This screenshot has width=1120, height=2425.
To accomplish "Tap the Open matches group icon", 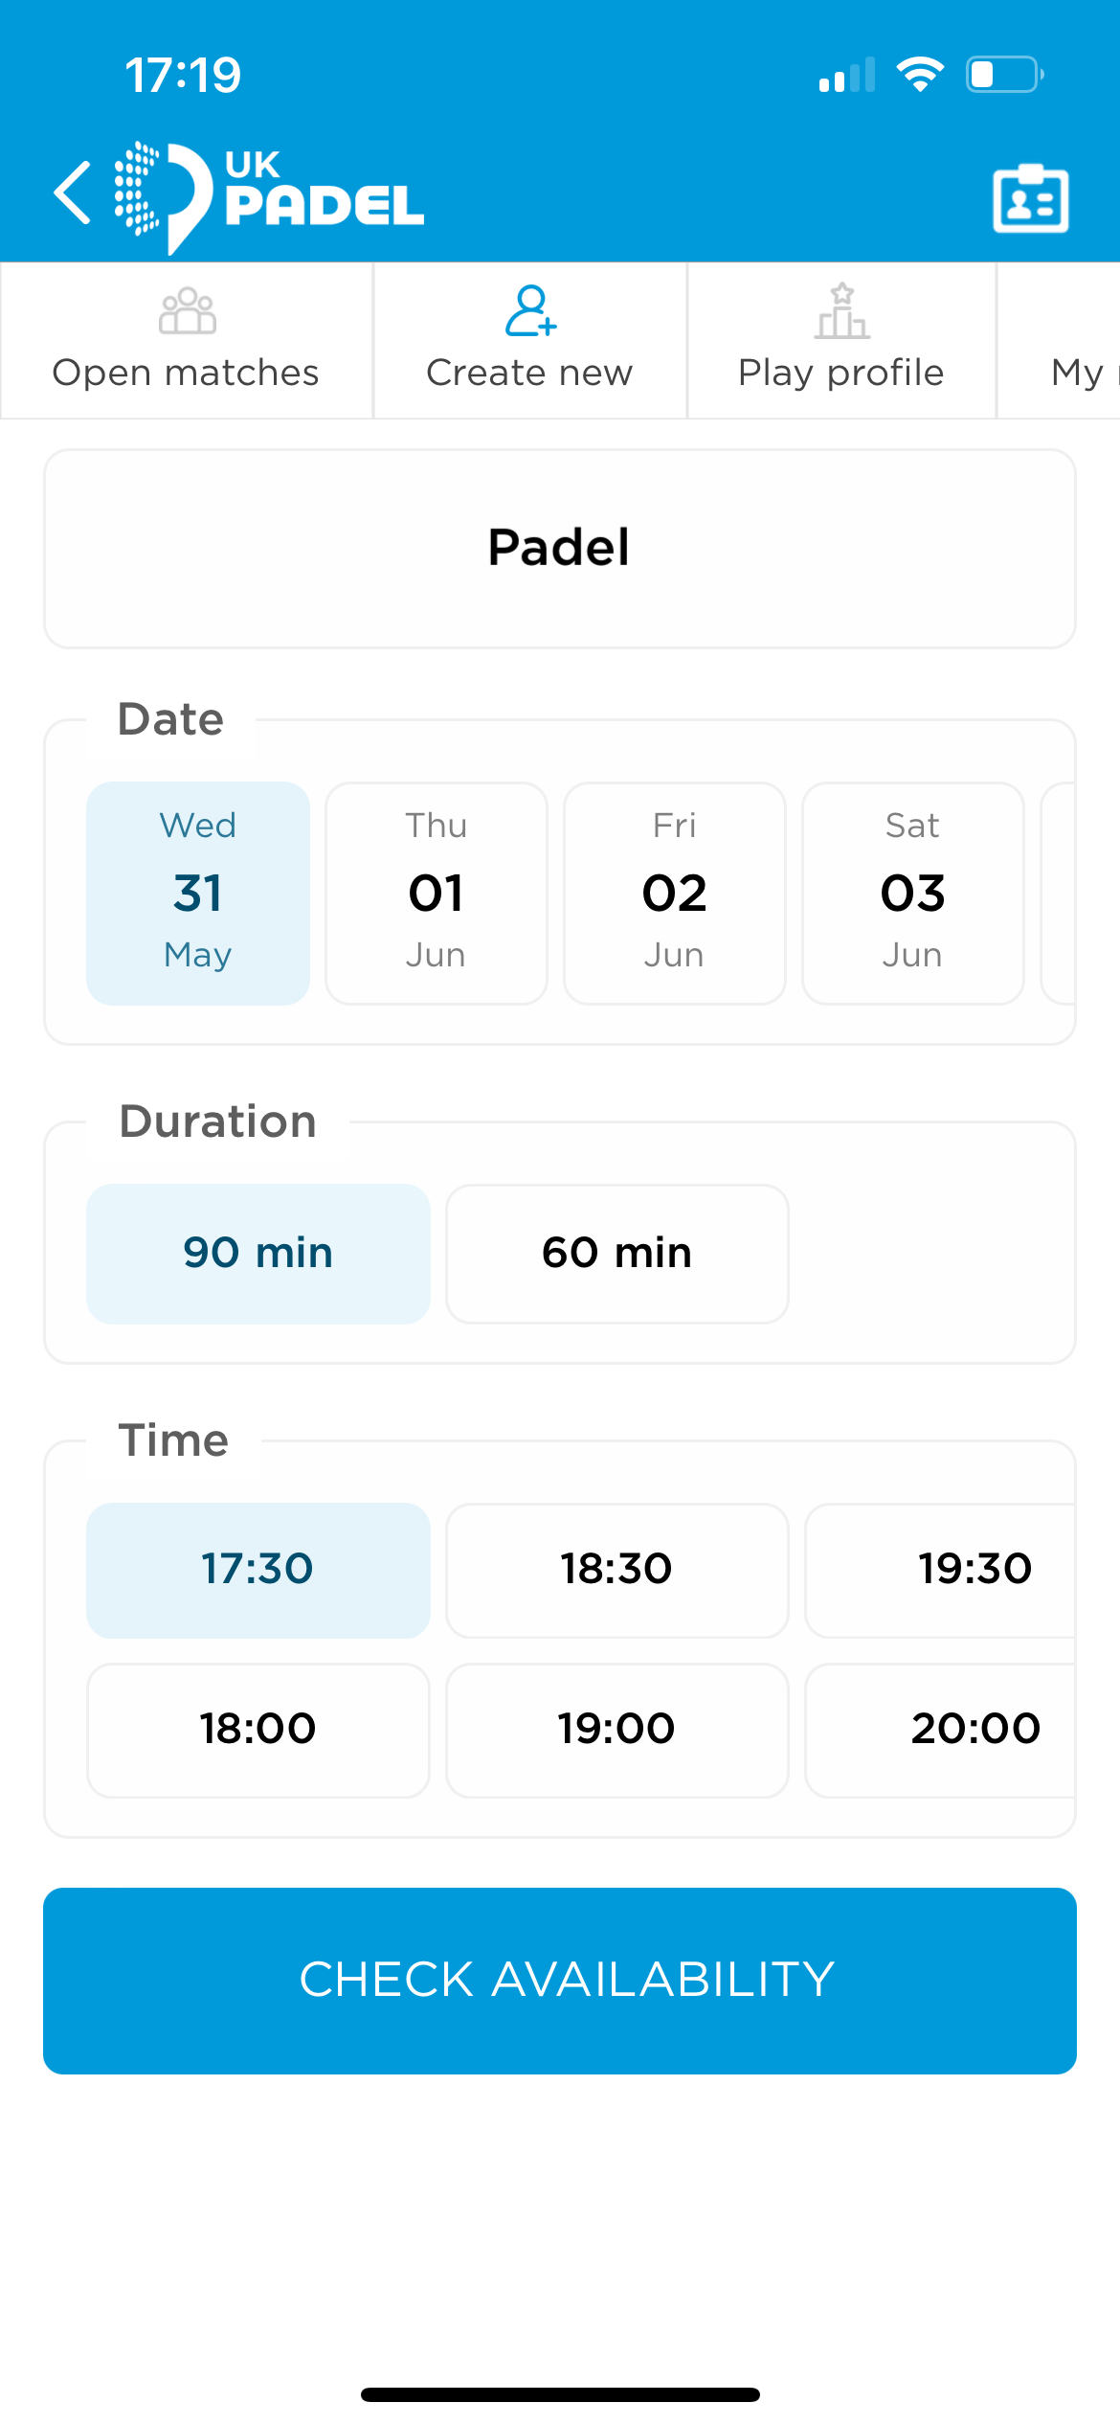I will coord(187,311).
